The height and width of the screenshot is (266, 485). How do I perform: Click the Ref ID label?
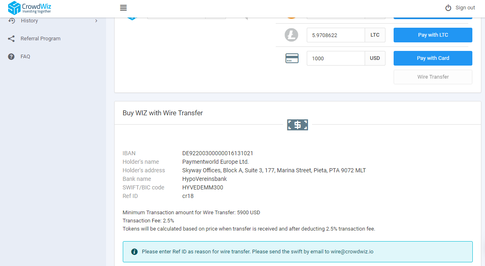pos(130,196)
